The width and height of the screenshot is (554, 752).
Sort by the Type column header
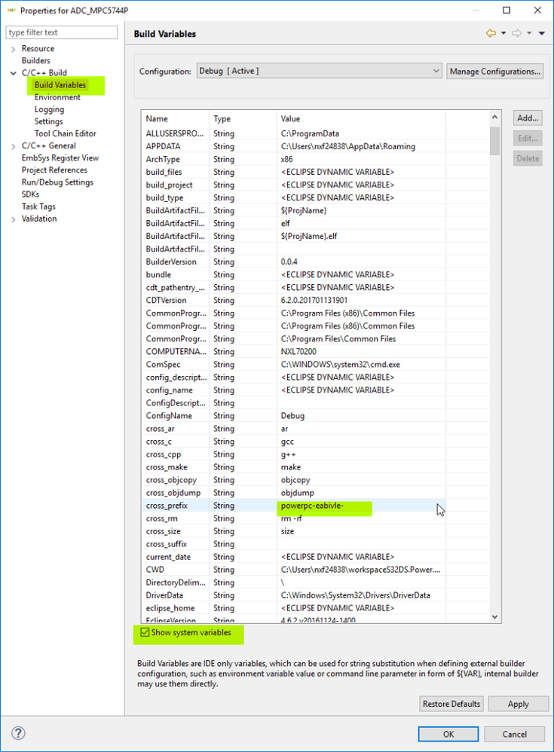pyautogui.click(x=243, y=118)
